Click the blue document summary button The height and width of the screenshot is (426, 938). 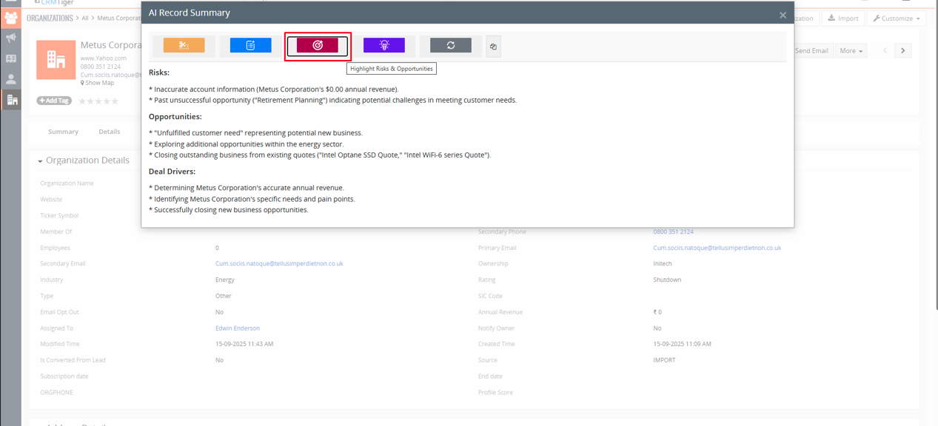point(250,45)
